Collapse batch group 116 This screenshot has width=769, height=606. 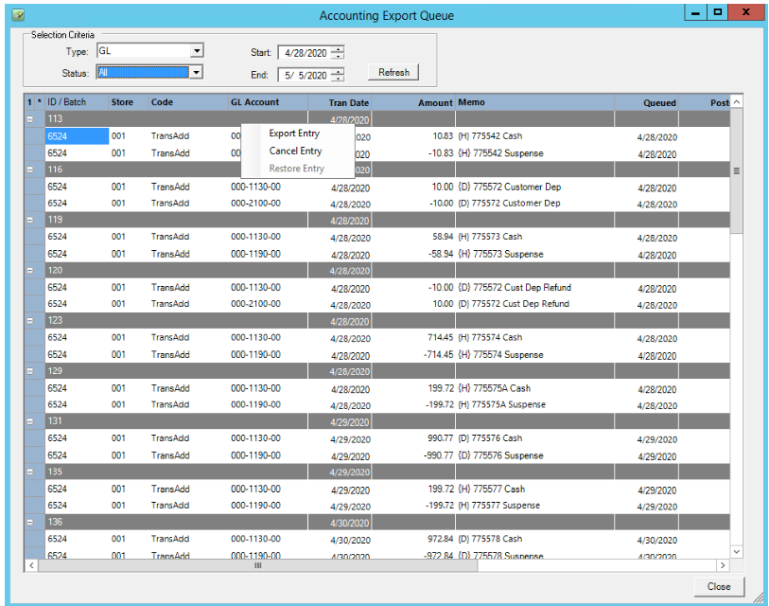pyautogui.click(x=29, y=169)
